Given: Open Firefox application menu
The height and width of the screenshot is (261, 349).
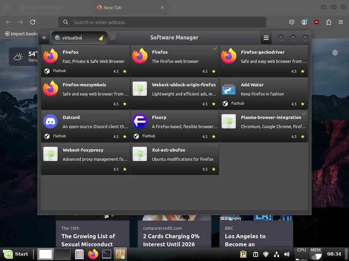Looking at the screenshot, I should [x=341, y=22].
